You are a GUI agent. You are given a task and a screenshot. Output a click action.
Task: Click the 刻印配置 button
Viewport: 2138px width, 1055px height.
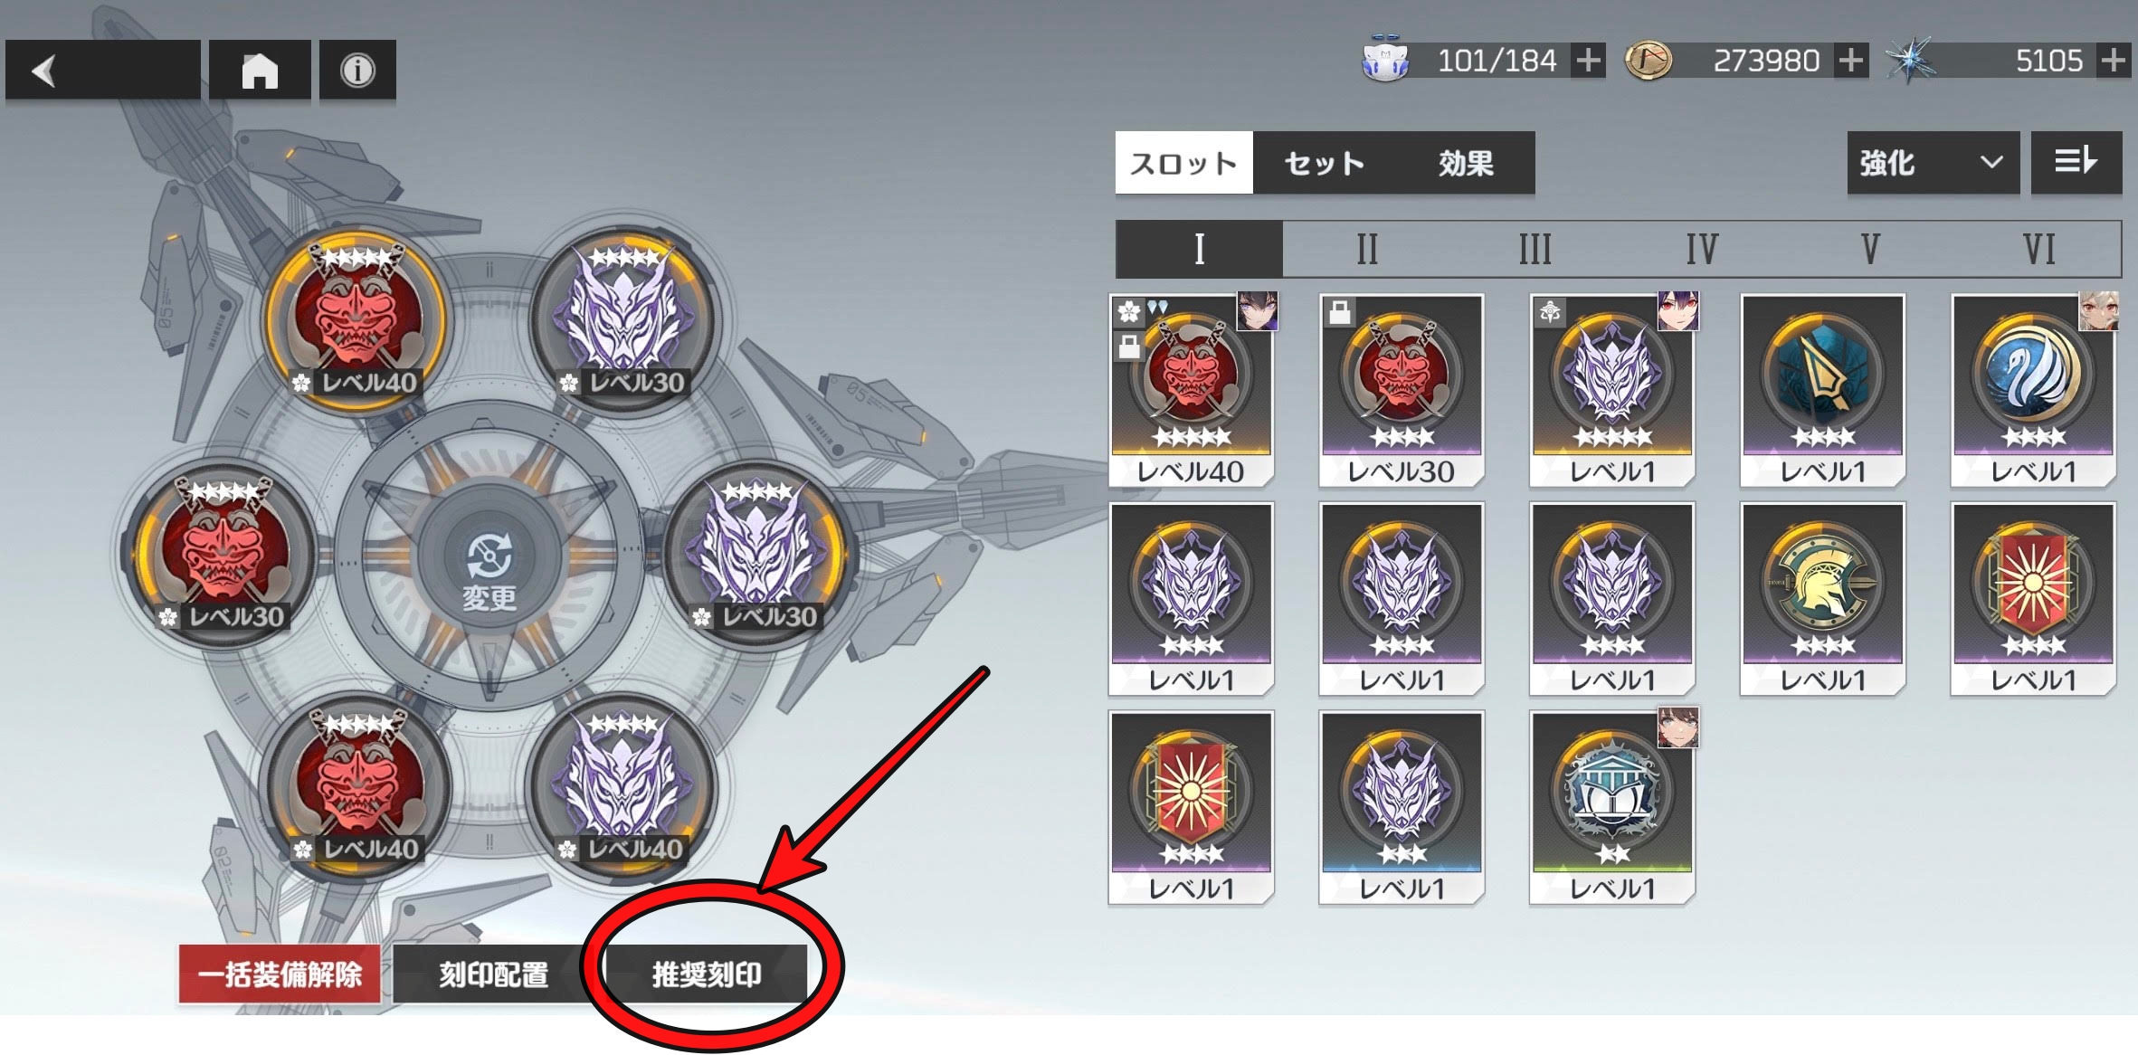pyautogui.click(x=493, y=974)
